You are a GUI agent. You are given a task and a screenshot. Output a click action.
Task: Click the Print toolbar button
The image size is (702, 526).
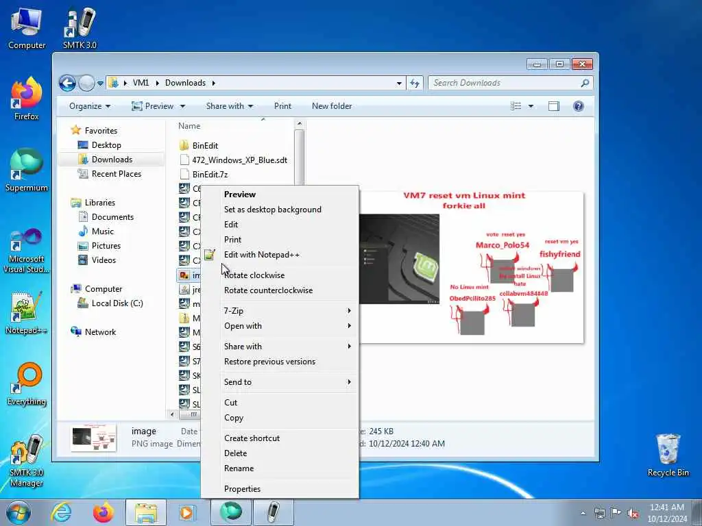282,106
